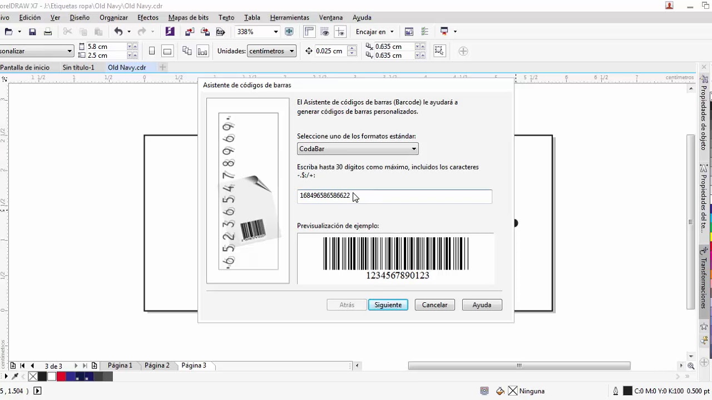Select portrait page orientation
This screenshot has width=712, height=400.
152,51
